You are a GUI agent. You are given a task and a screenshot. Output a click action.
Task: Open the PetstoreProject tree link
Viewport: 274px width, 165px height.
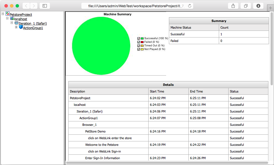tap(21, 15)
